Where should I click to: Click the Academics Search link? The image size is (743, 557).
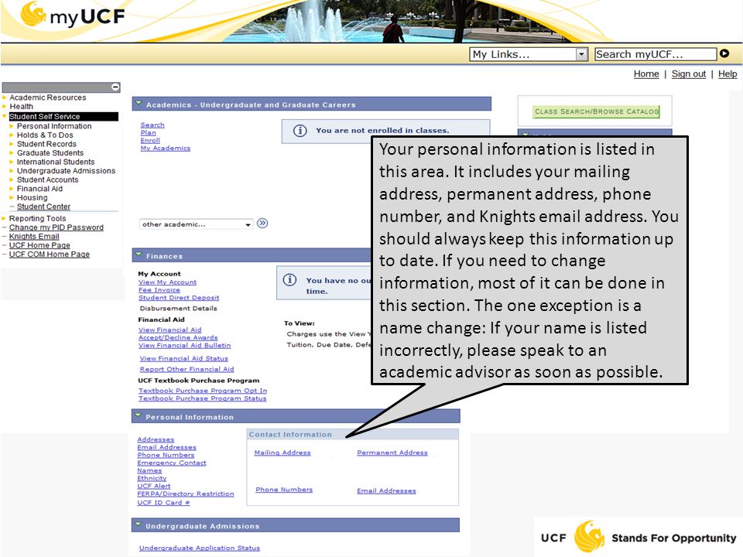pos(152,125)
